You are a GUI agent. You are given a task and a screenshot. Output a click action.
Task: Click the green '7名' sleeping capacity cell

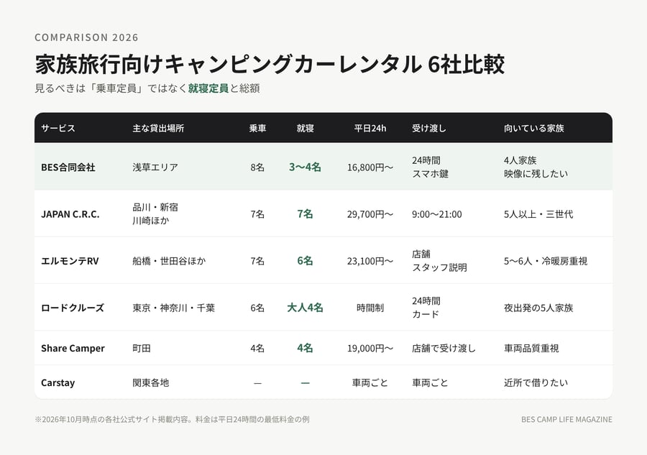[x=305, y=214]
